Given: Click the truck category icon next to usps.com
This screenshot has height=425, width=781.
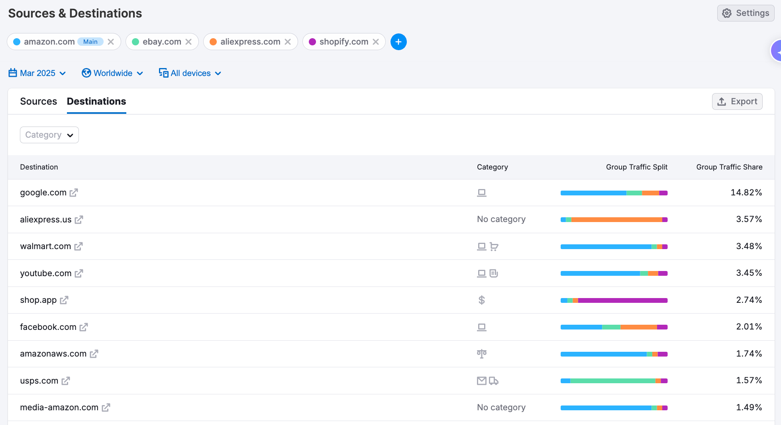Looking at the screenshot, I should [494, 381].
